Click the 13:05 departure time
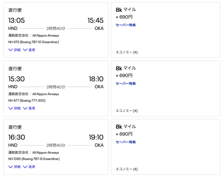The height and width of the screenshot is (176, 224). [x=16, y=21]
